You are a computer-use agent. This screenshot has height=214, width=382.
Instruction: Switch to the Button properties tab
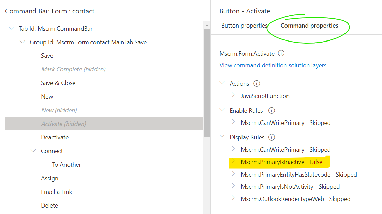pos(244,26)
